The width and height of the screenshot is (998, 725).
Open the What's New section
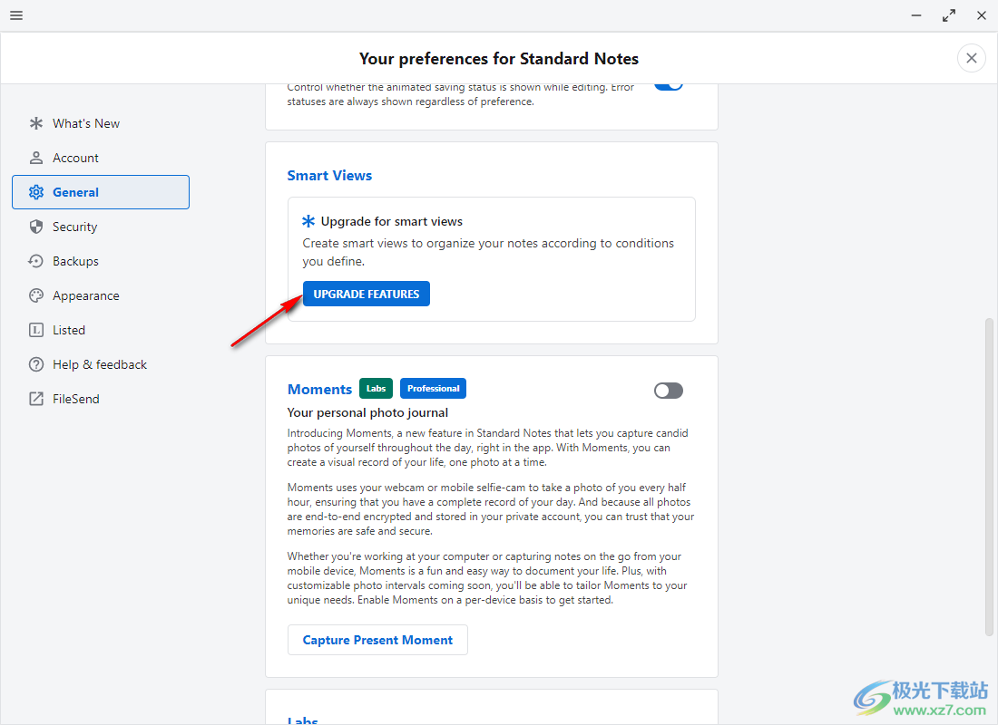pyautogui.click(x=101, y=123)
